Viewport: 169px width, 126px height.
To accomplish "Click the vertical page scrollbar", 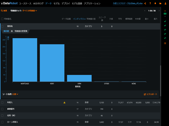I will tap(161, 81).
